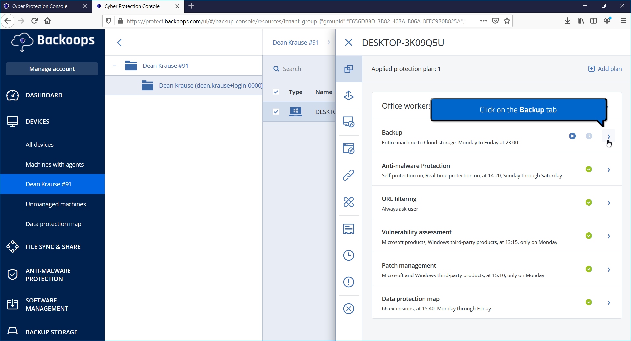This screenshot has width=631, height=341.
Task: Expand the Patch management chevron
Action: [x=609, y=270]
